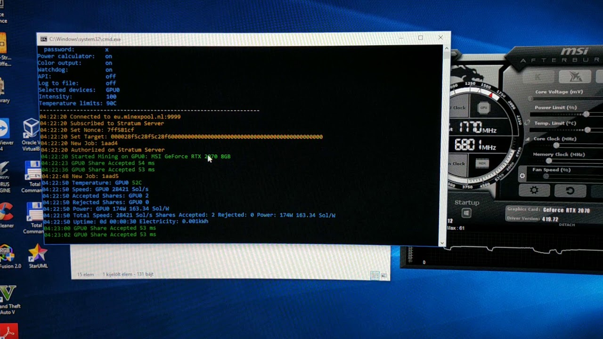This screenshot has width=603, height=339.
Task: Click the 6801 MHz memory readout
Action: coord(475,145)
